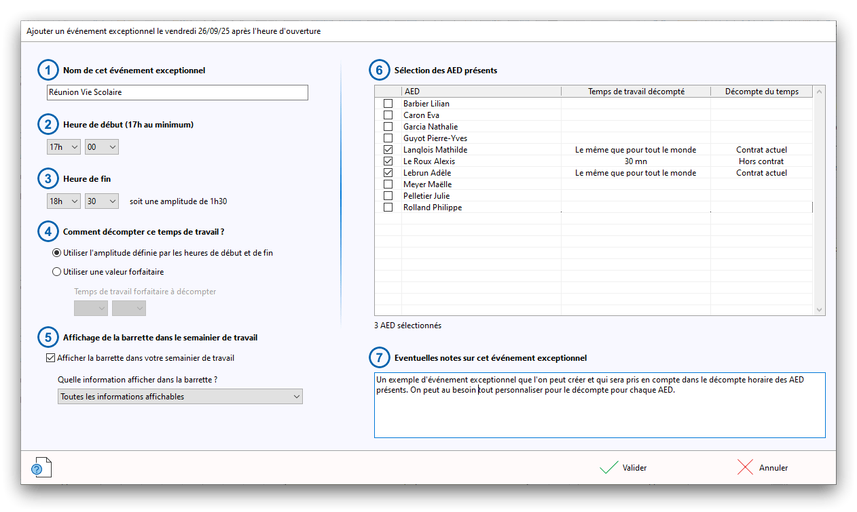The height and width of the screenshot is (512, 857).
Task: Click inside the event notes text area
Action: (599, 414)
